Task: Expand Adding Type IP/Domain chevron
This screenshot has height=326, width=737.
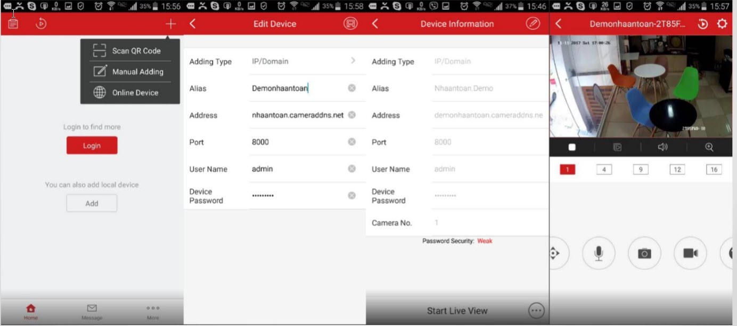Action: [x=353, y=61]
